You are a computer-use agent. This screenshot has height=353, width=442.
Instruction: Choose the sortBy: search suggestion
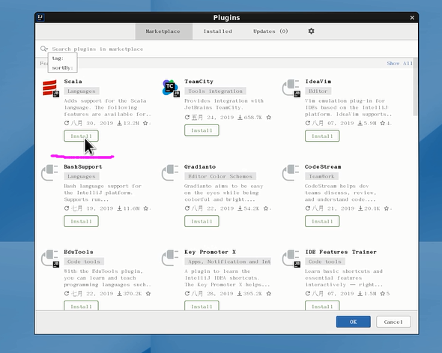63,67
